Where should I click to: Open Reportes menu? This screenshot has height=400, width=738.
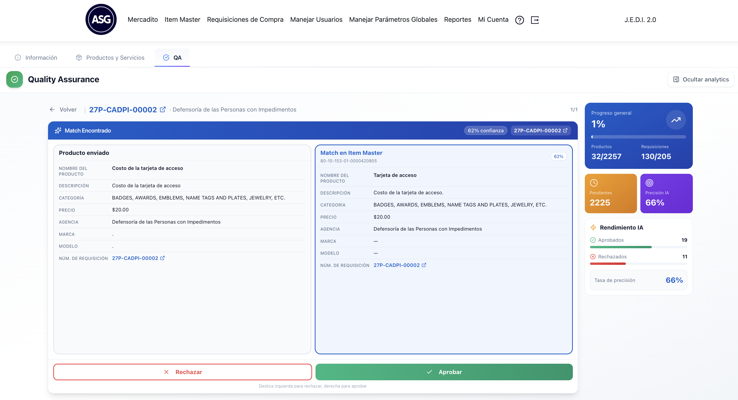coord(458,19)
